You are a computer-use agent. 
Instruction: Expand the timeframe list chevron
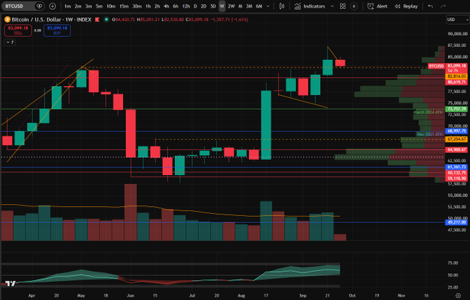click(x=268, y=6)
